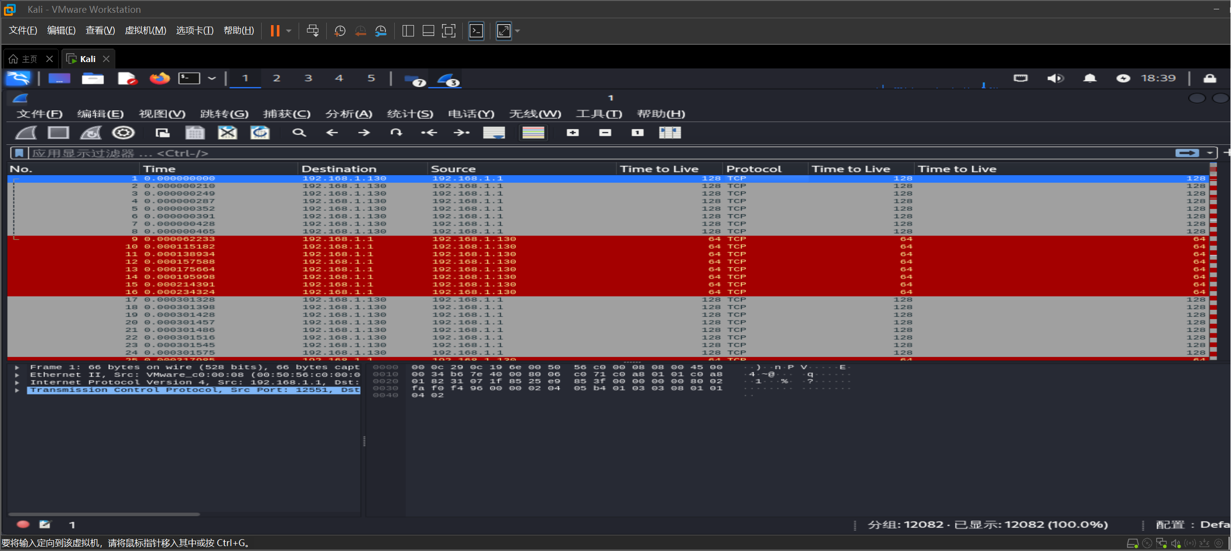Click the reload capture file icon
The image size is (1231, 551).
point(260,133)
